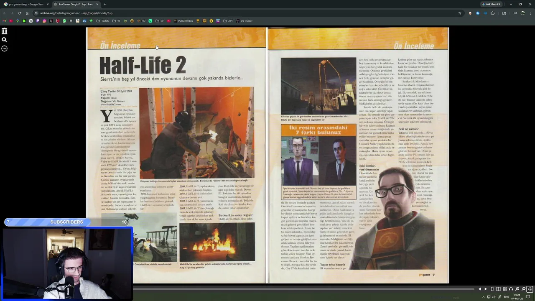Open the Shazam extension
535x301 pixels.
[x=478, y=13]
